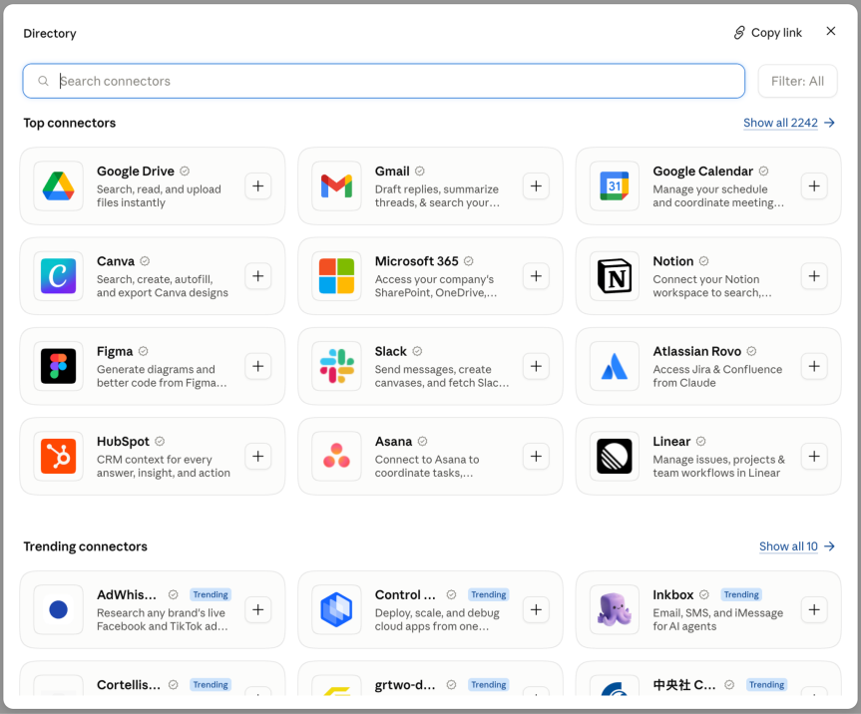Add the HubSpot connector with plus
The image size is (861, 714).
click(258, 456)
